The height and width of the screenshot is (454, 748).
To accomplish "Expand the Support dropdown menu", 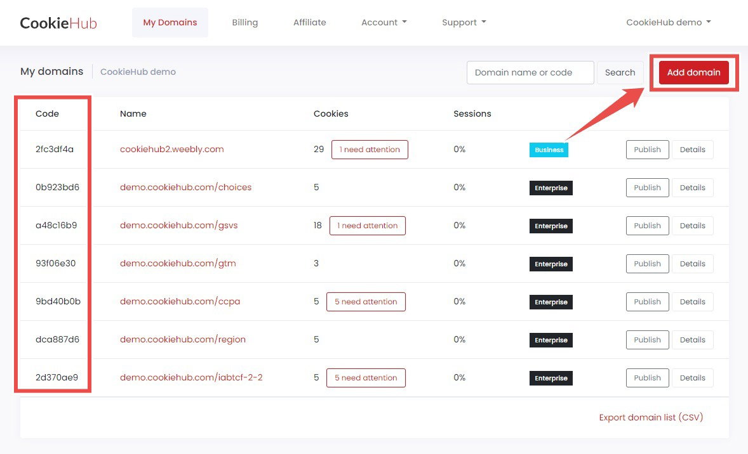I will pyautogui.click(x=464, y=22).
